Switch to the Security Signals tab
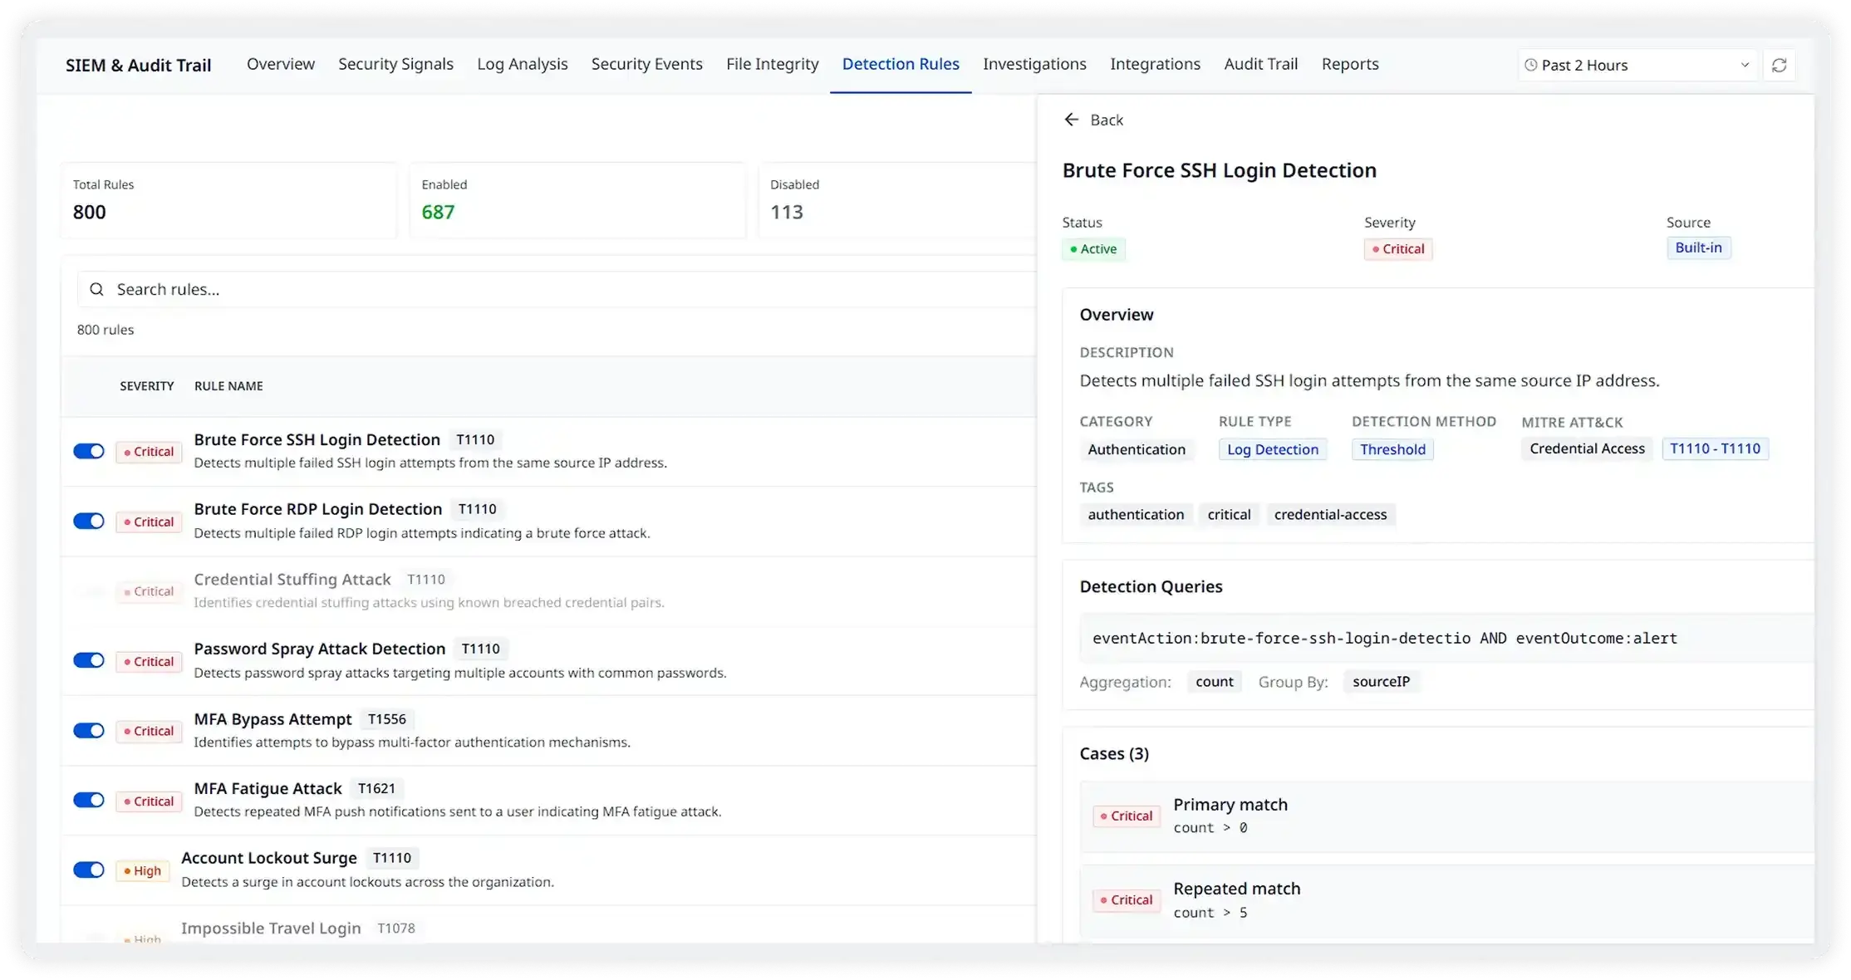The image size is (1851, 980). 395,64
